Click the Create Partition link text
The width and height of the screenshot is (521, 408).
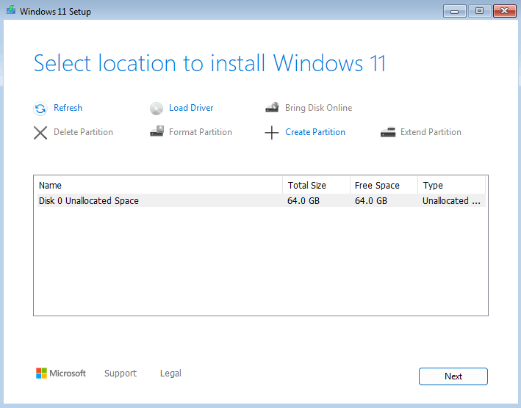pos(315,132)
